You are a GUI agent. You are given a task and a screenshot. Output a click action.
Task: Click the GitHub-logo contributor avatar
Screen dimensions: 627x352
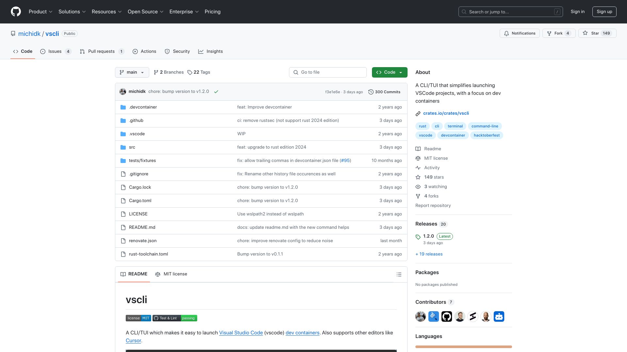coord(447,316)
